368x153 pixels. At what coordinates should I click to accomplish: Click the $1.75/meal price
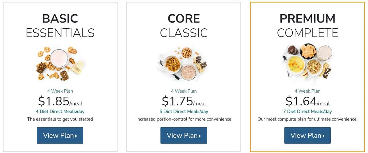tap(184, 101)
